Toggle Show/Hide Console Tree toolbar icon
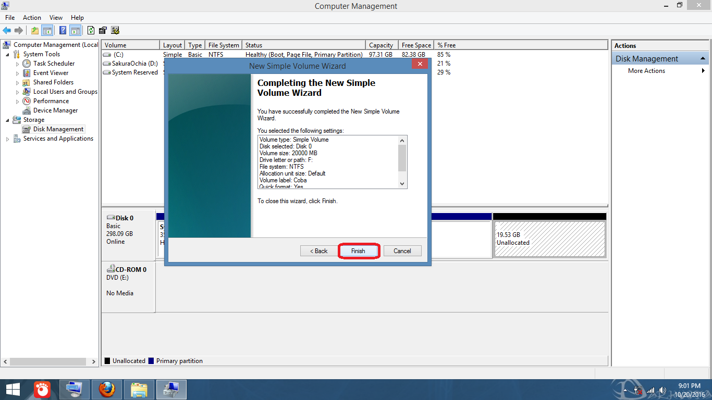 click(47, 30)
